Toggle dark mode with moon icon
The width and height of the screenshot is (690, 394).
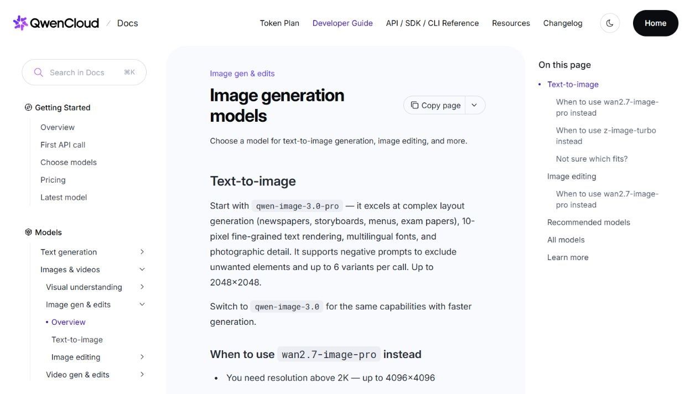(x=610, y=23)
